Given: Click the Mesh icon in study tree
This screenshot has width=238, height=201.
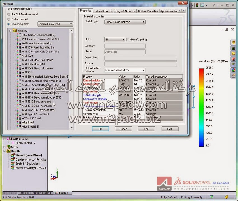Looking at the screenshot, I should coord(9,147).
